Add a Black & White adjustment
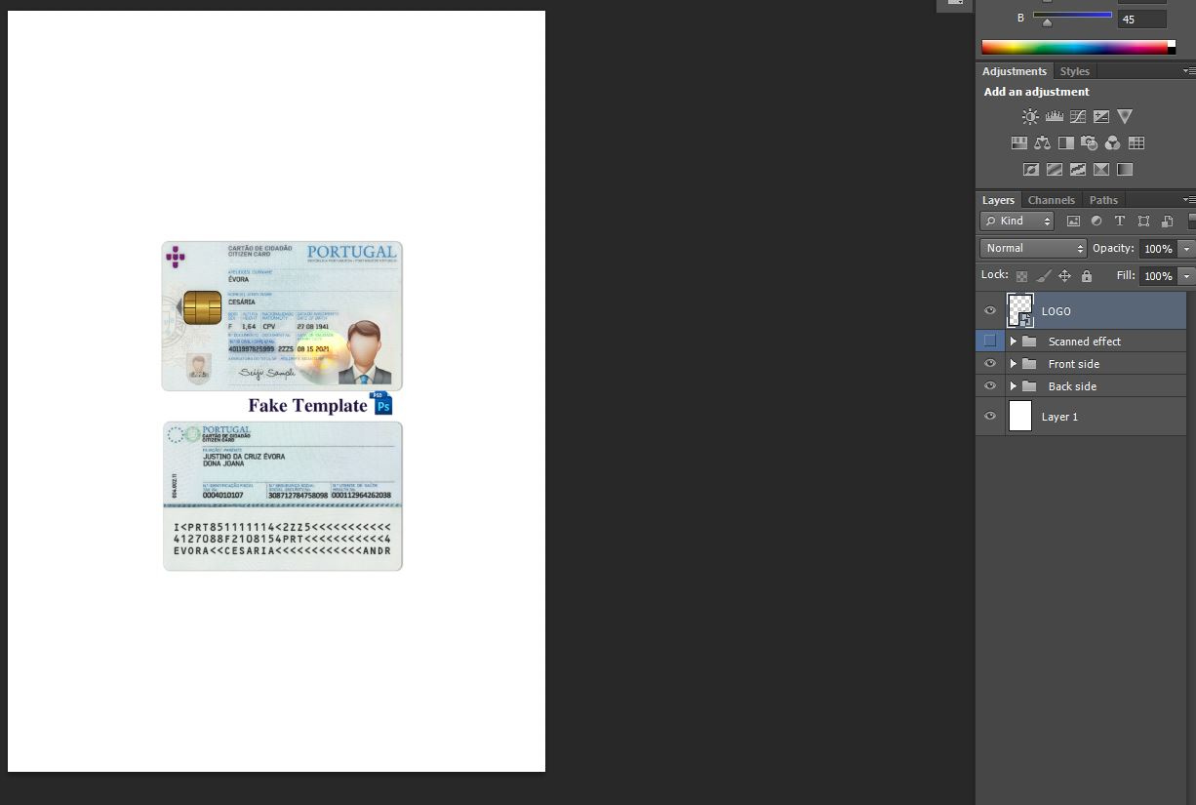1196x805 pixels. click(x=1066, y=142)
